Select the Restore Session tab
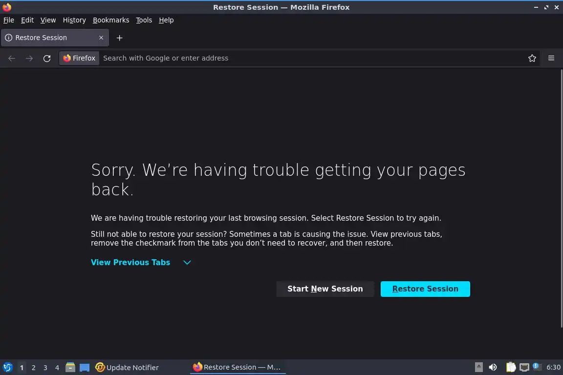The width and height of the screenshot is (563, 375). pos(55,38)
